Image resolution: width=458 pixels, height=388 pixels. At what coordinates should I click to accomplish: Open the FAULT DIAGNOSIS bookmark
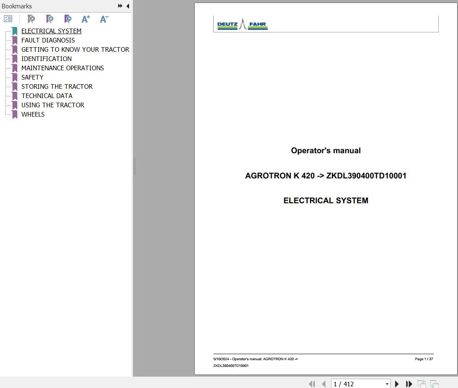point(48,40)
